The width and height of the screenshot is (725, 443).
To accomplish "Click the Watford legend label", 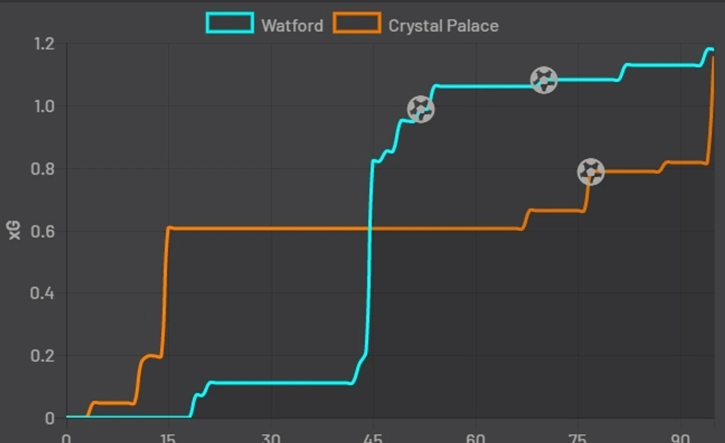I will click(x=292, y=25).
